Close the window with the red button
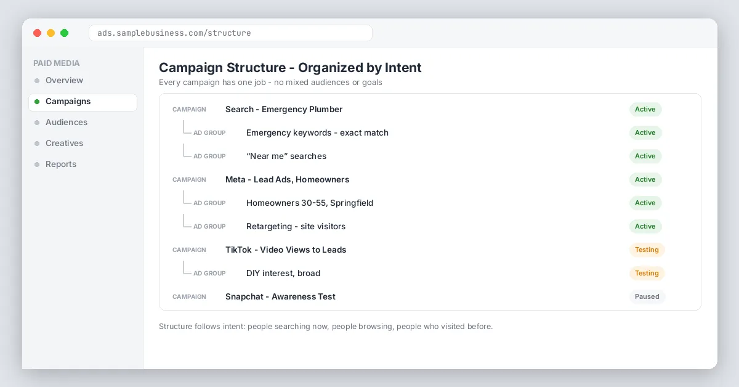739x387 pixels. click(x=38, y=33)
